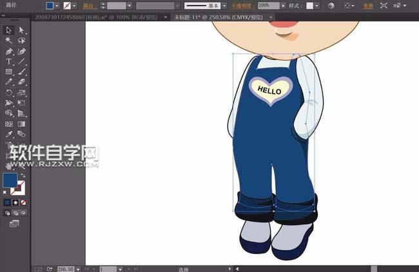Select the Type tool
The width and height of the screenshot is (419, 272).
point(9,61)
